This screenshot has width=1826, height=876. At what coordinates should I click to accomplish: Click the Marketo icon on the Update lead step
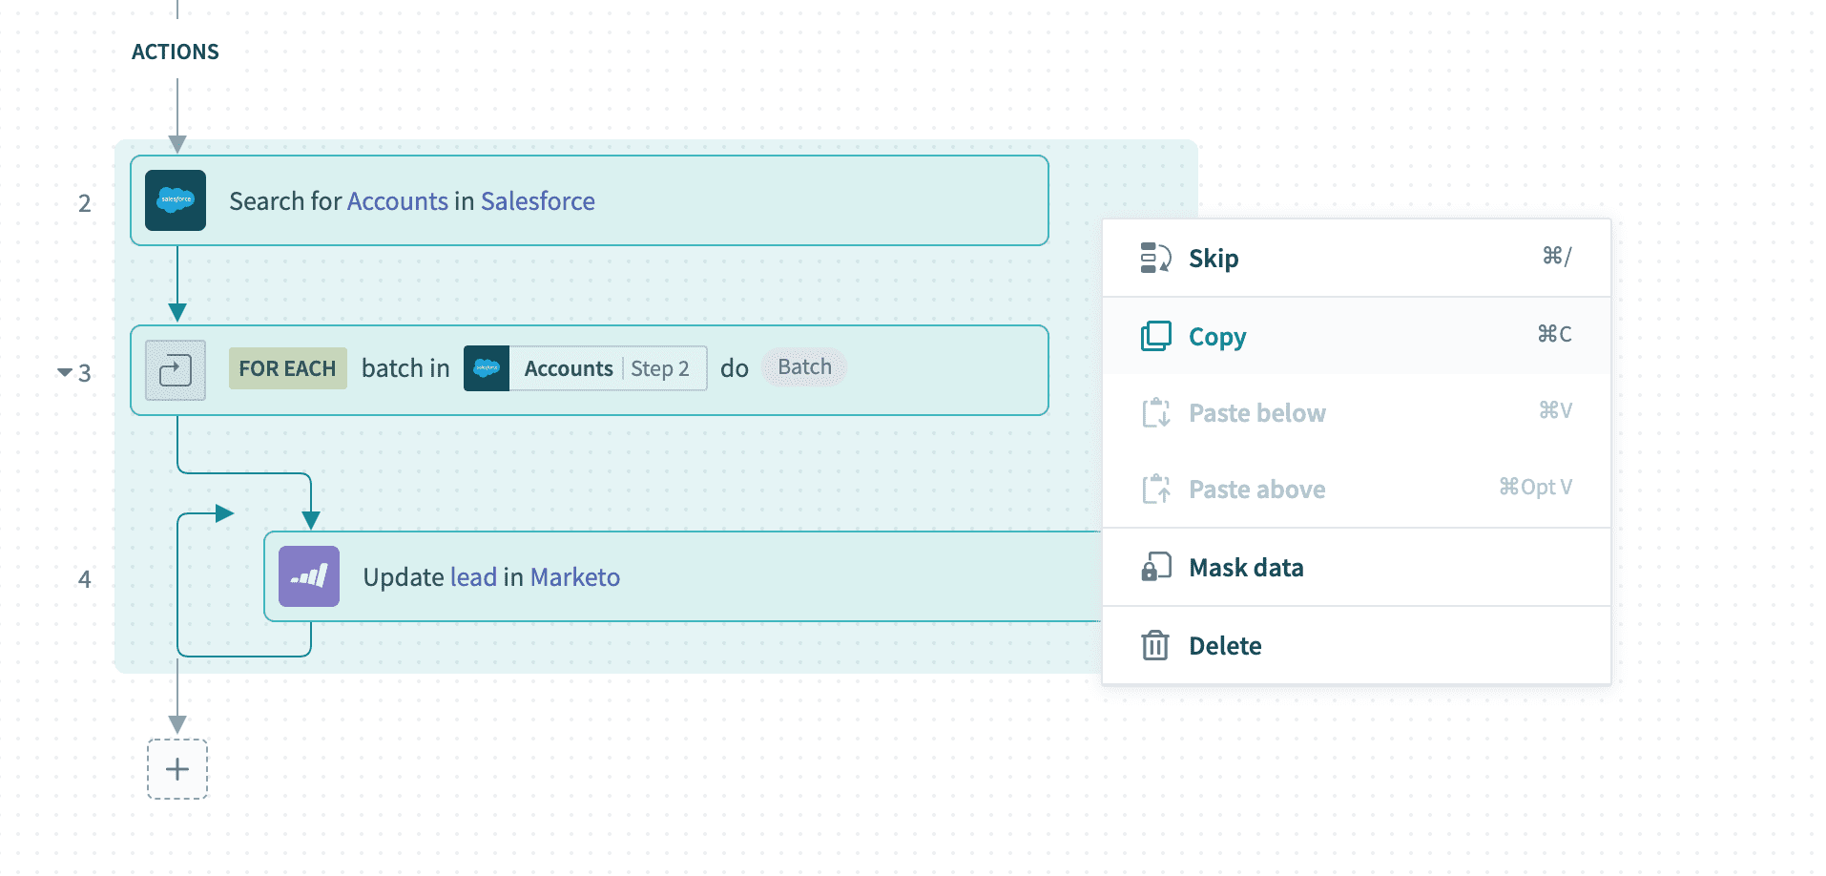308,576
